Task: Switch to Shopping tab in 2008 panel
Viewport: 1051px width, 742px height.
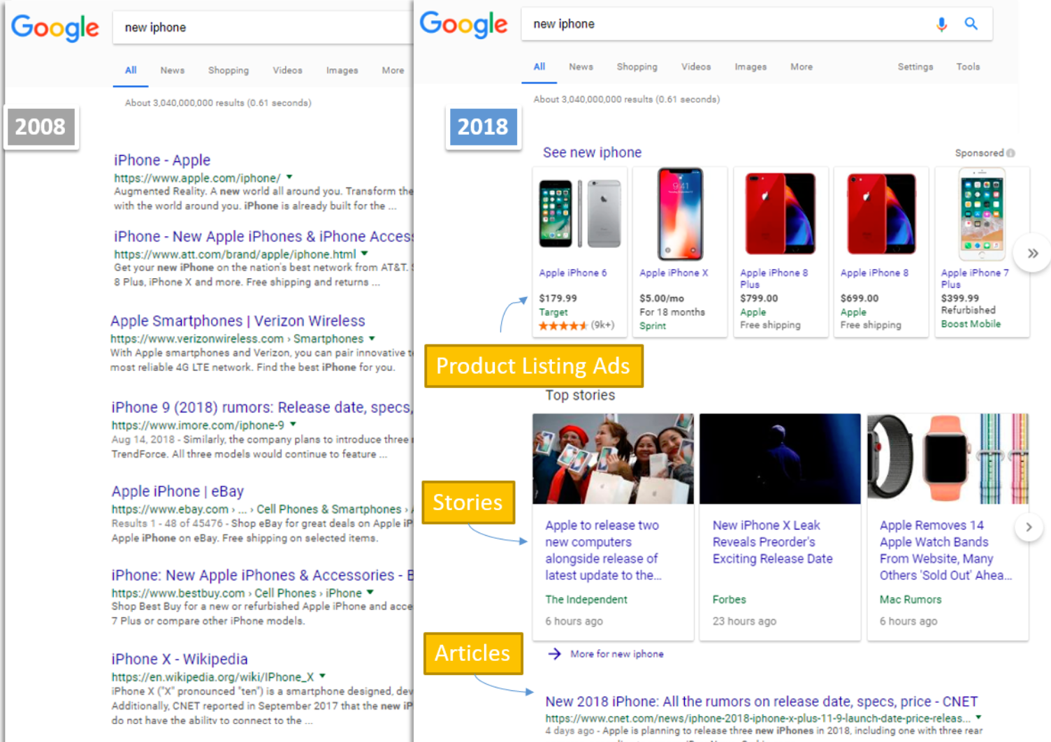Action: click(x=229, y=71)
